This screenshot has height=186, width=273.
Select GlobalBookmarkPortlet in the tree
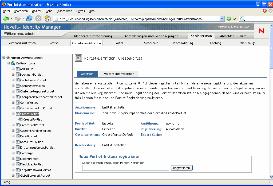tap(35, 176)
